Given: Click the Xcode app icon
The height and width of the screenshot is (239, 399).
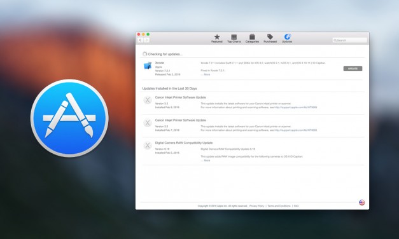Looking at the screenshot, I should click(x=148, y=65).
